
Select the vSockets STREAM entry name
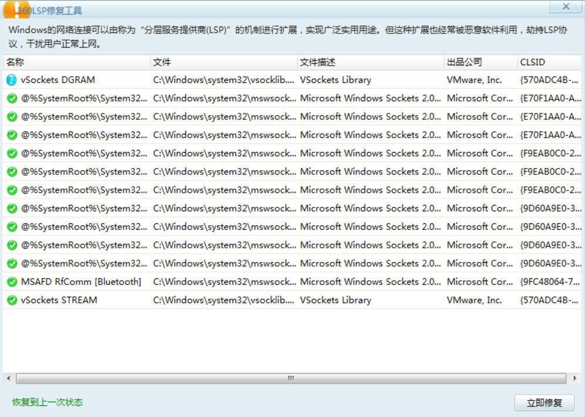[59, 300]
